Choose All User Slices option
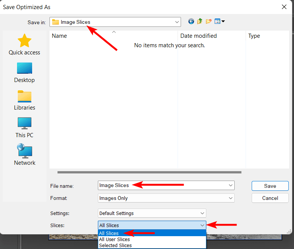Screen dimensions: 294x249 (114, 239)
